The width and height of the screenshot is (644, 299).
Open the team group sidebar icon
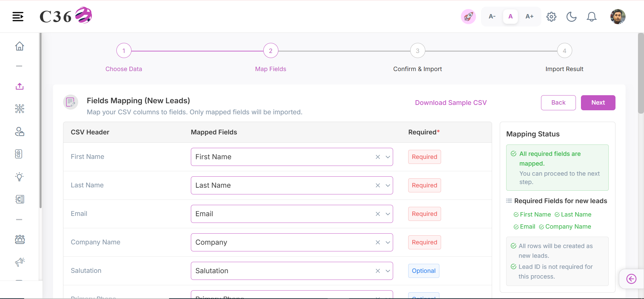click(x=19, y=239)
